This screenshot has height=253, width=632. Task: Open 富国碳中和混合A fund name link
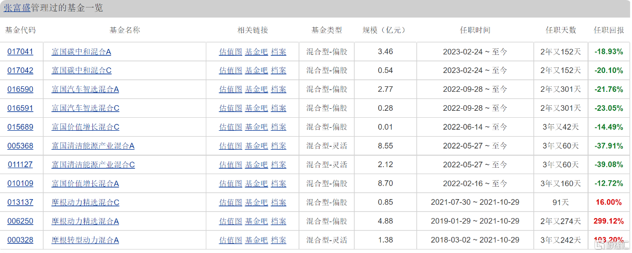click(x=81, y=51)
